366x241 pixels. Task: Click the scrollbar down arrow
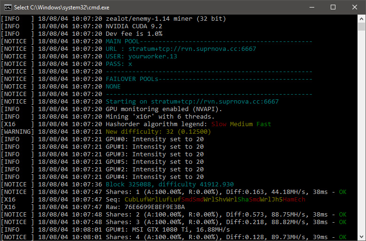click(x=362, y=236)
